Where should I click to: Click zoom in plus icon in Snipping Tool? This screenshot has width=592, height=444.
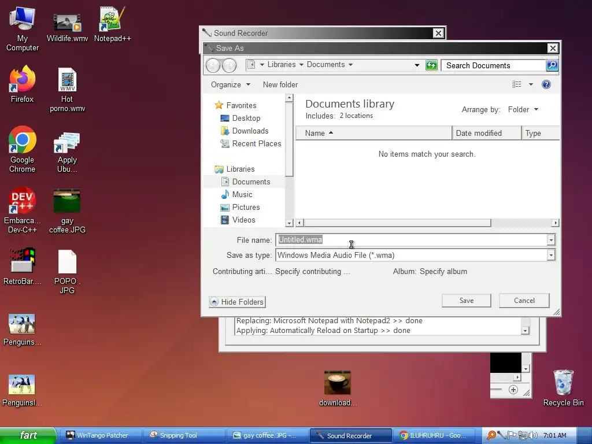point(513,390)
